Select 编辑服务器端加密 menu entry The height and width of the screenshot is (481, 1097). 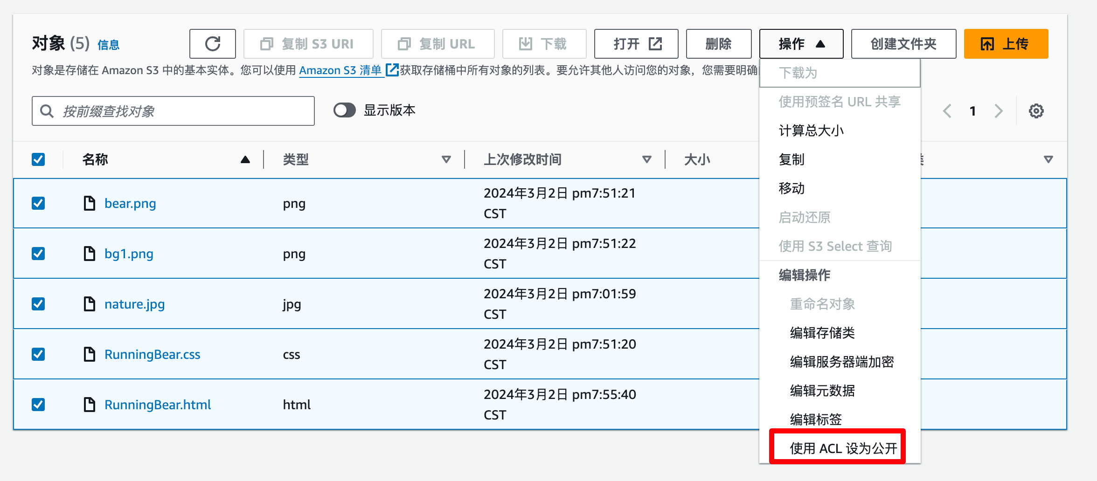[840, 362]
